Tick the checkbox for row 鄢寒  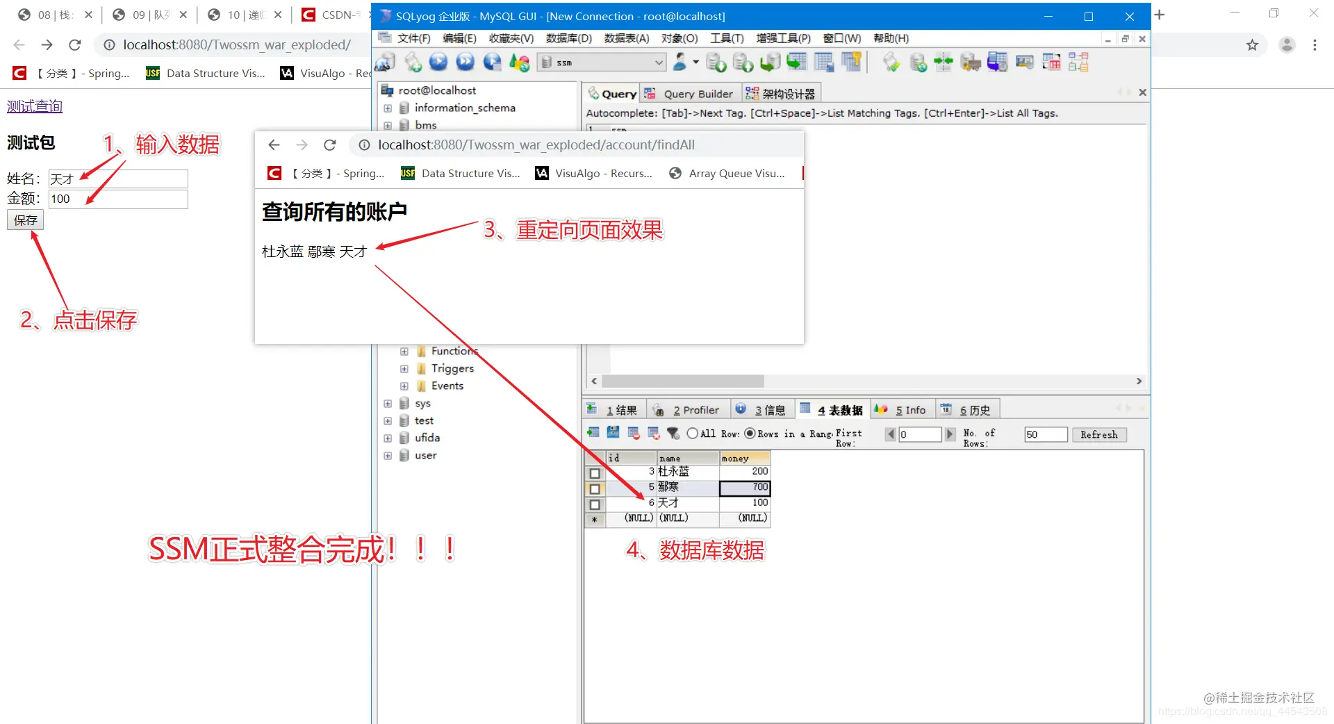coord(595,489)
